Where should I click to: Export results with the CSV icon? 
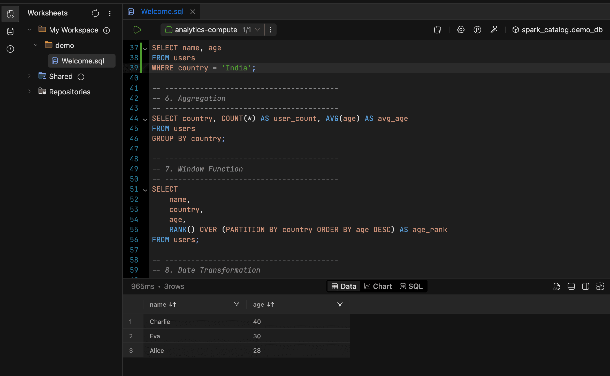click(556, 287)
